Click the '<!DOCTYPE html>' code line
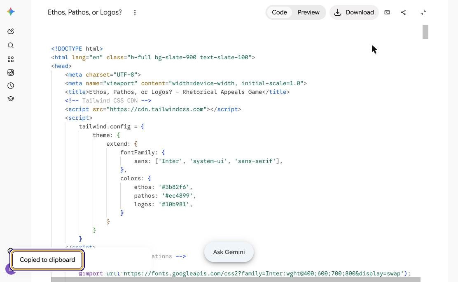Viewport: 458px width, 282px height. [77, 49]
